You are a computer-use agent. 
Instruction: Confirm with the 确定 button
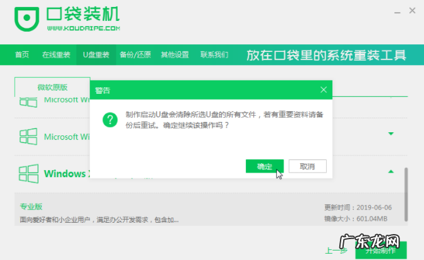(x=265, y=166)
